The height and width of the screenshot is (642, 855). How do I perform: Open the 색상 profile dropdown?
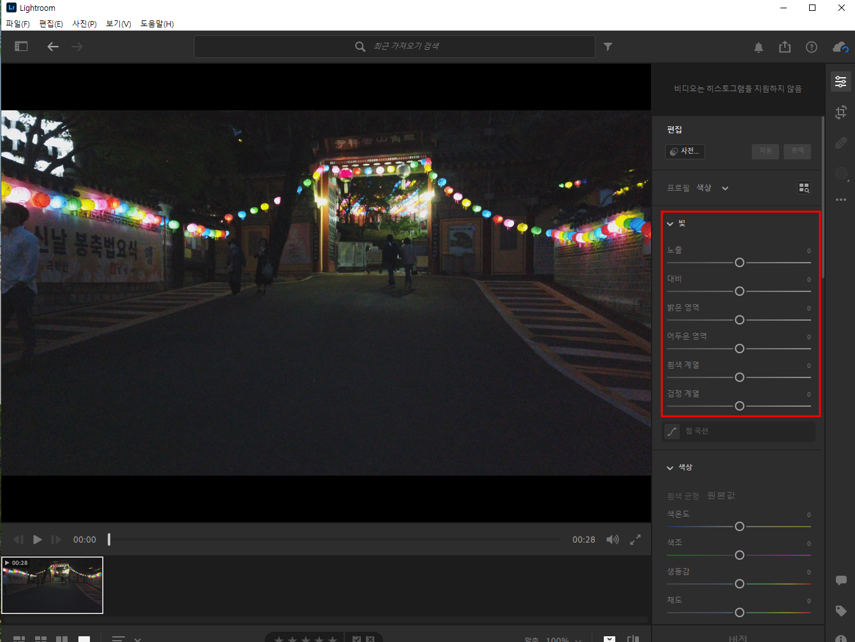(712, 188)
